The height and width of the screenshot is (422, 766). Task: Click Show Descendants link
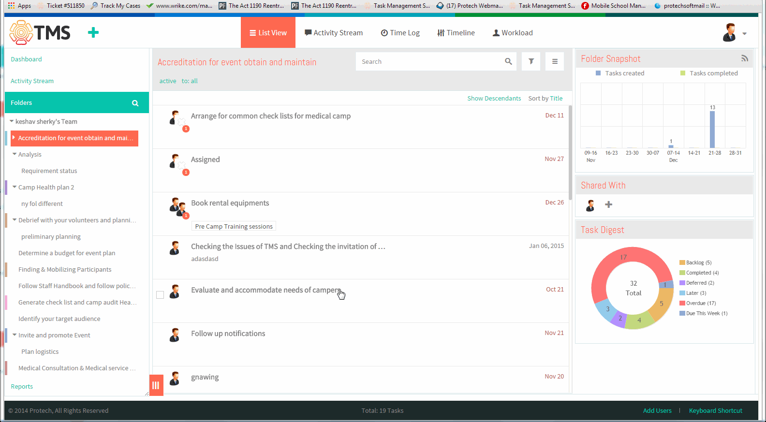pyautogui.click(x=494, y=98)
